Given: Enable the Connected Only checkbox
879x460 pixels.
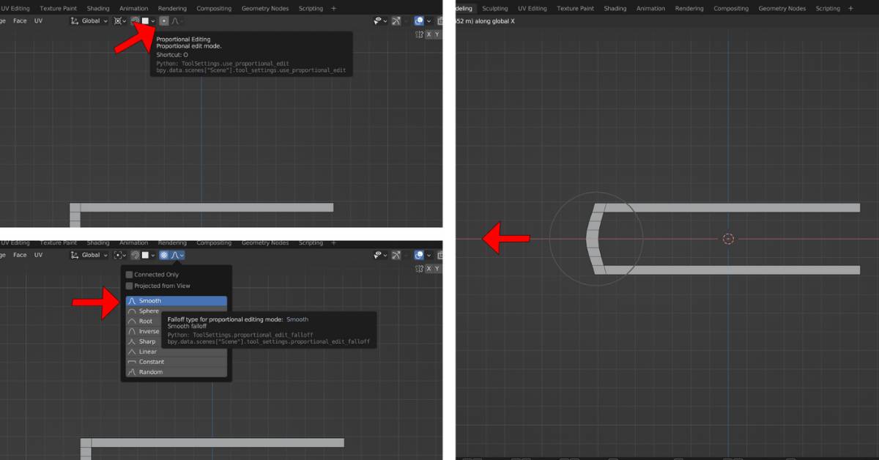Looking at the screenshot, I should 130,275.
